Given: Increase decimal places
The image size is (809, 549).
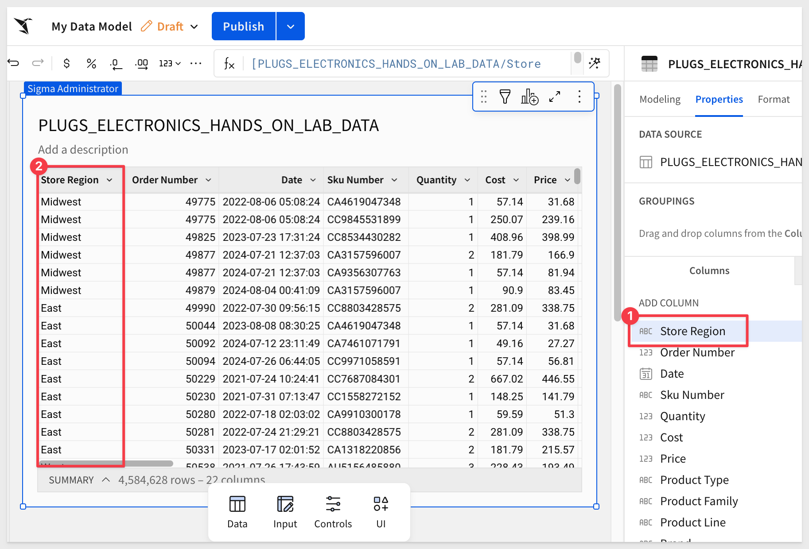Looking at the screenshot, I should click(x=142, y=64).
